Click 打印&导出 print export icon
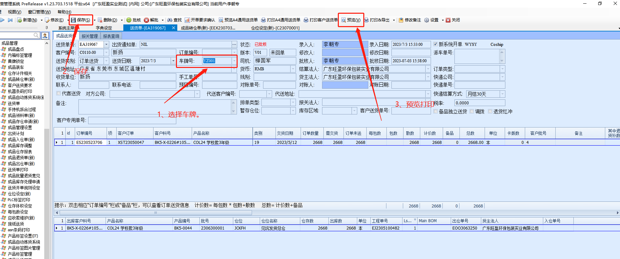The height and width of the screenshot is (259, 620). point(366,20)
